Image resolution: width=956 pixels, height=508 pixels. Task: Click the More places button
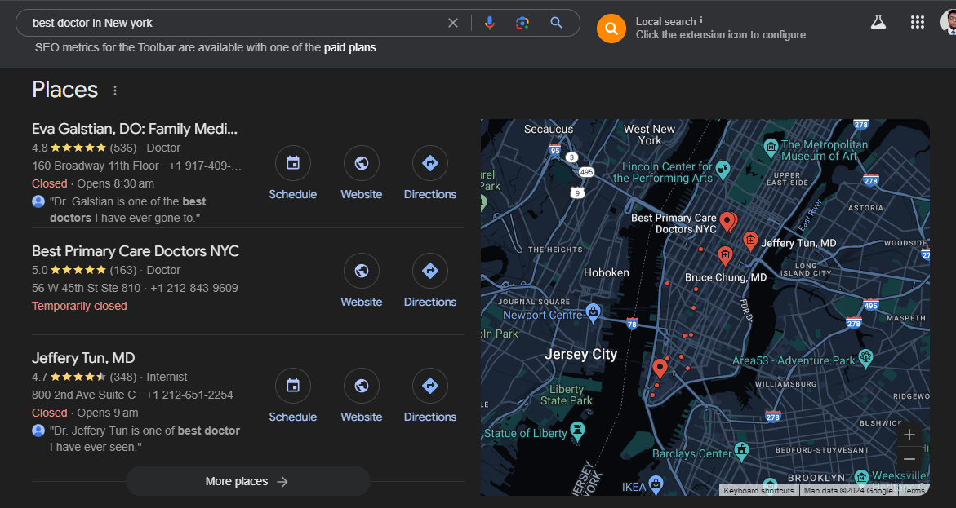click(x=247, y=481)
